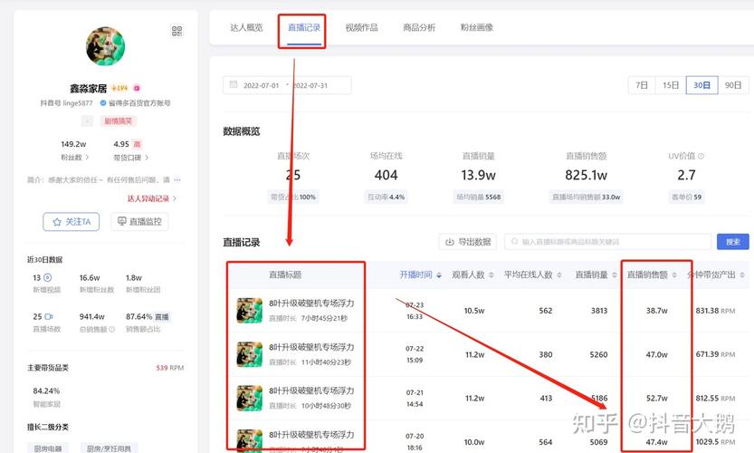The image size is (754, 453).
Task: Open live title in the 38.7w sales row
Action: click(311, 304)
